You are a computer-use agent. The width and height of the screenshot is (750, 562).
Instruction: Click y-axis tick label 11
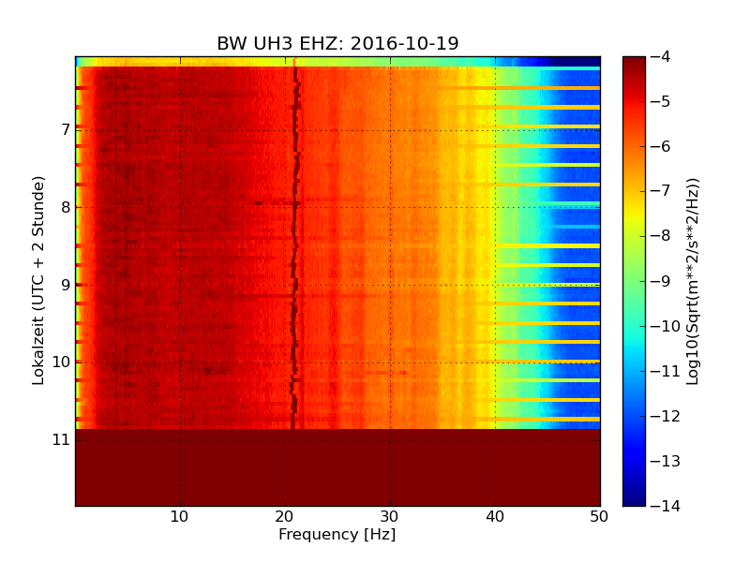point(61,439)
